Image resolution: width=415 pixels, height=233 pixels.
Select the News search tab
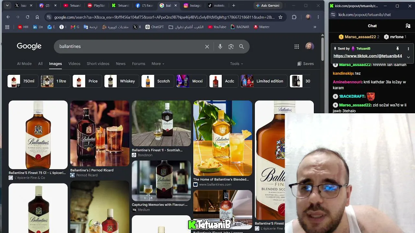[x=121, y=64]
